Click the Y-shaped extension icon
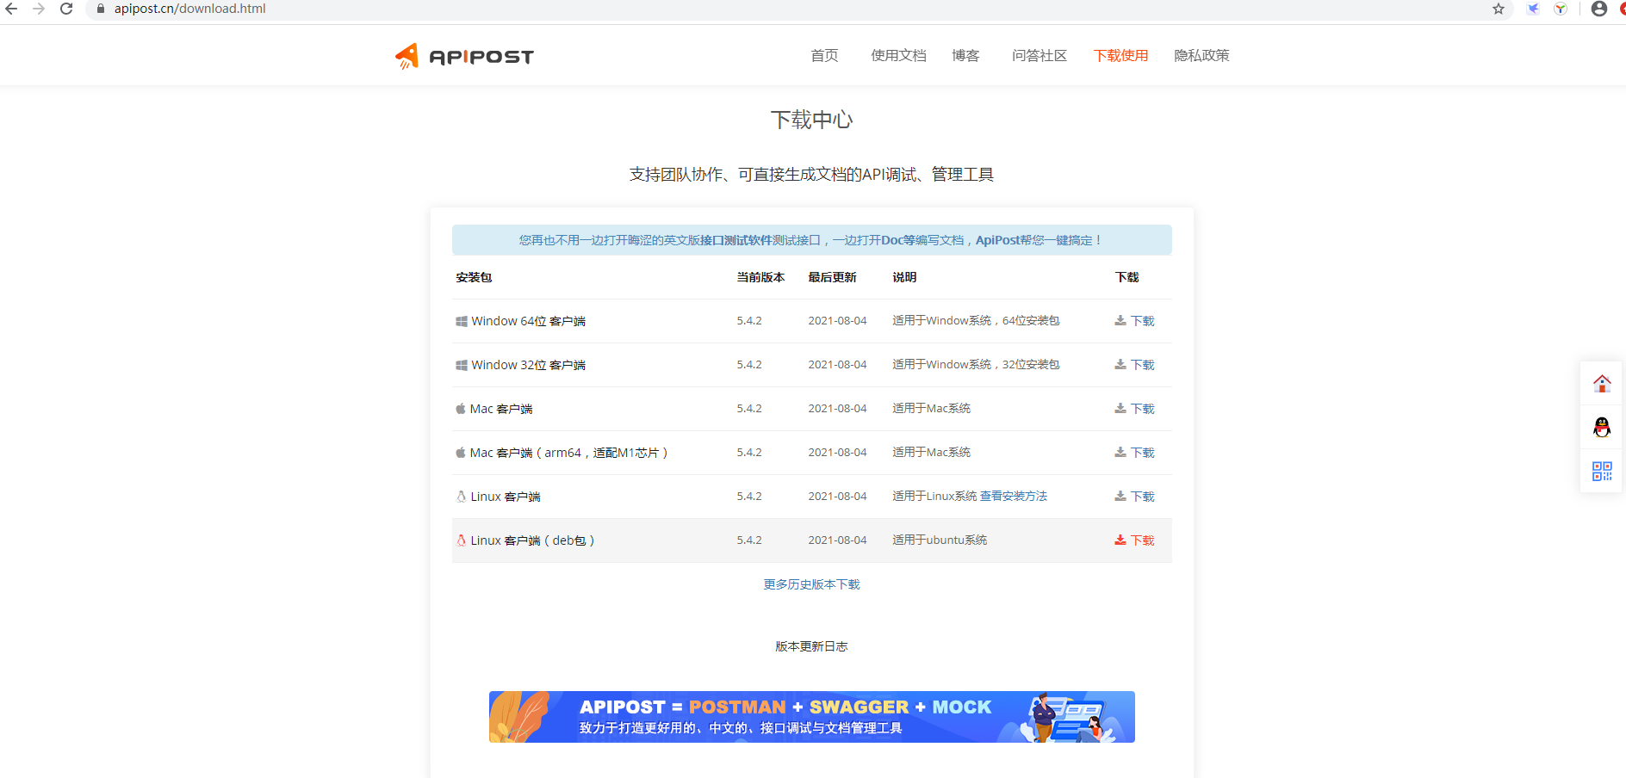Image resolution: width=1626 pixels, height=778 pixels. (x=1561, y=9)
